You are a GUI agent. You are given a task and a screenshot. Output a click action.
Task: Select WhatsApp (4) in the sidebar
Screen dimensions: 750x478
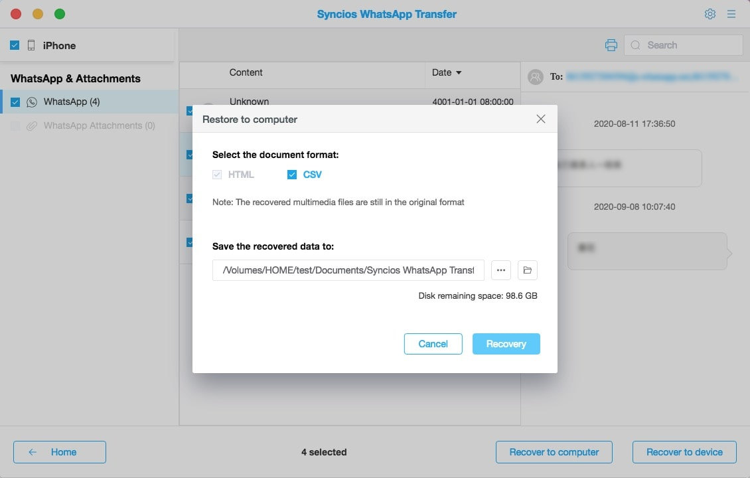90,102
